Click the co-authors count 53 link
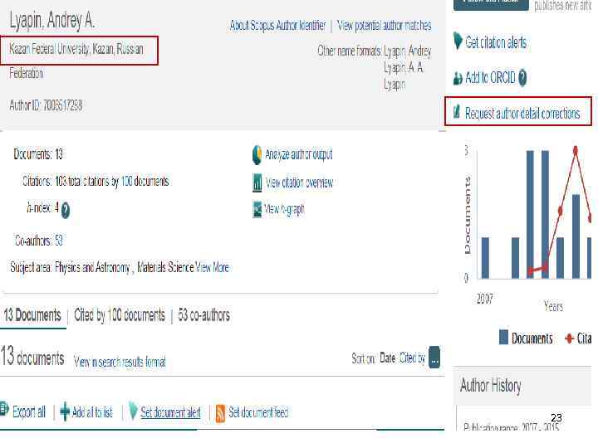The height and width of the screenshot is (448, 598). click(x=58, y=241)
